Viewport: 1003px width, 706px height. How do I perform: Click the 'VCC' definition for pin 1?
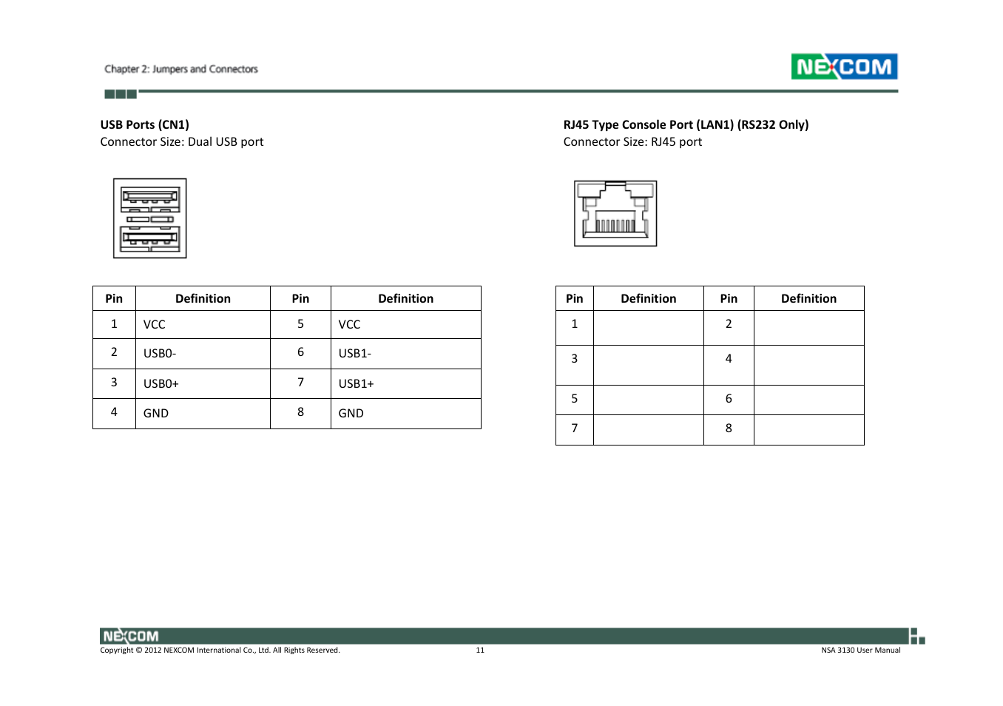coord(155,325)
